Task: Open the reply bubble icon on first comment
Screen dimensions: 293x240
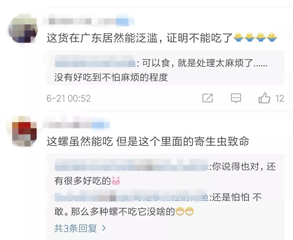Action: coord(236,98)
